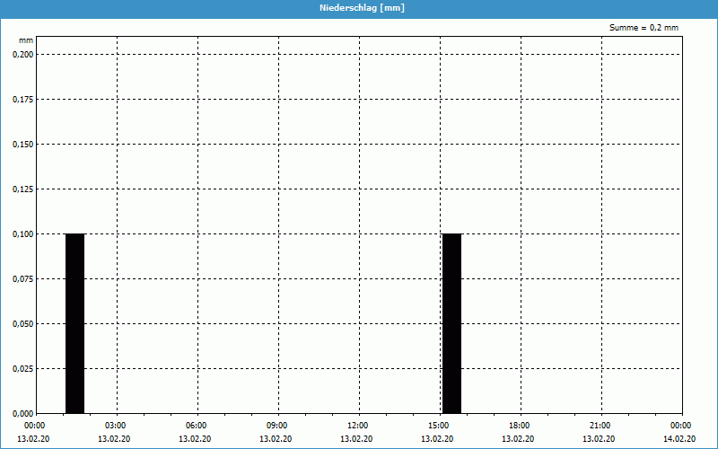Click the 00:00 14.02.20 axis label
This screenshot has height=449, width=718.
click(680, 432)
